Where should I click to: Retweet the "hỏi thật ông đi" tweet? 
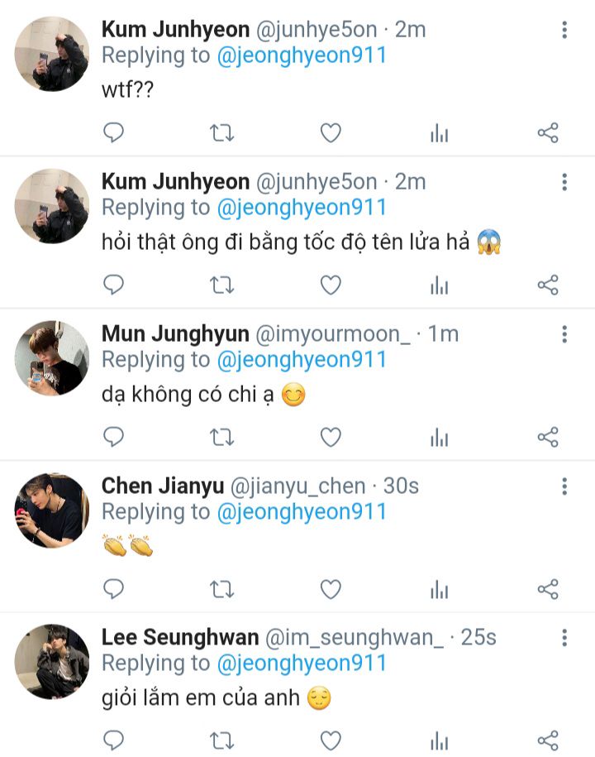click(x=221, y=285)
